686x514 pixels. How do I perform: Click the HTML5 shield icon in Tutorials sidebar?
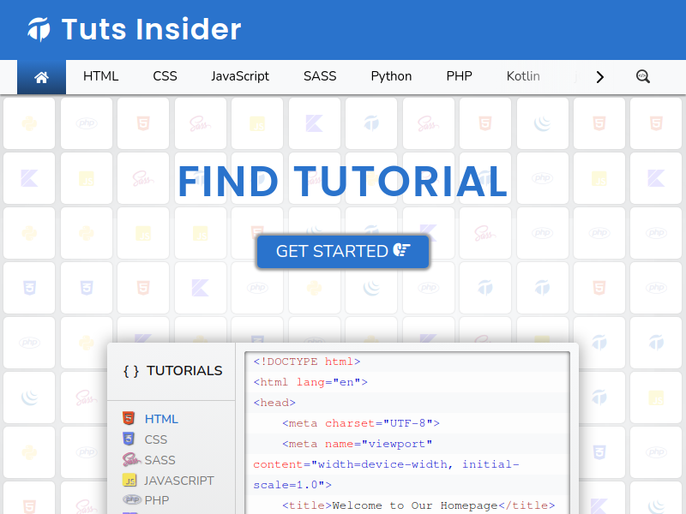point(129,419)
